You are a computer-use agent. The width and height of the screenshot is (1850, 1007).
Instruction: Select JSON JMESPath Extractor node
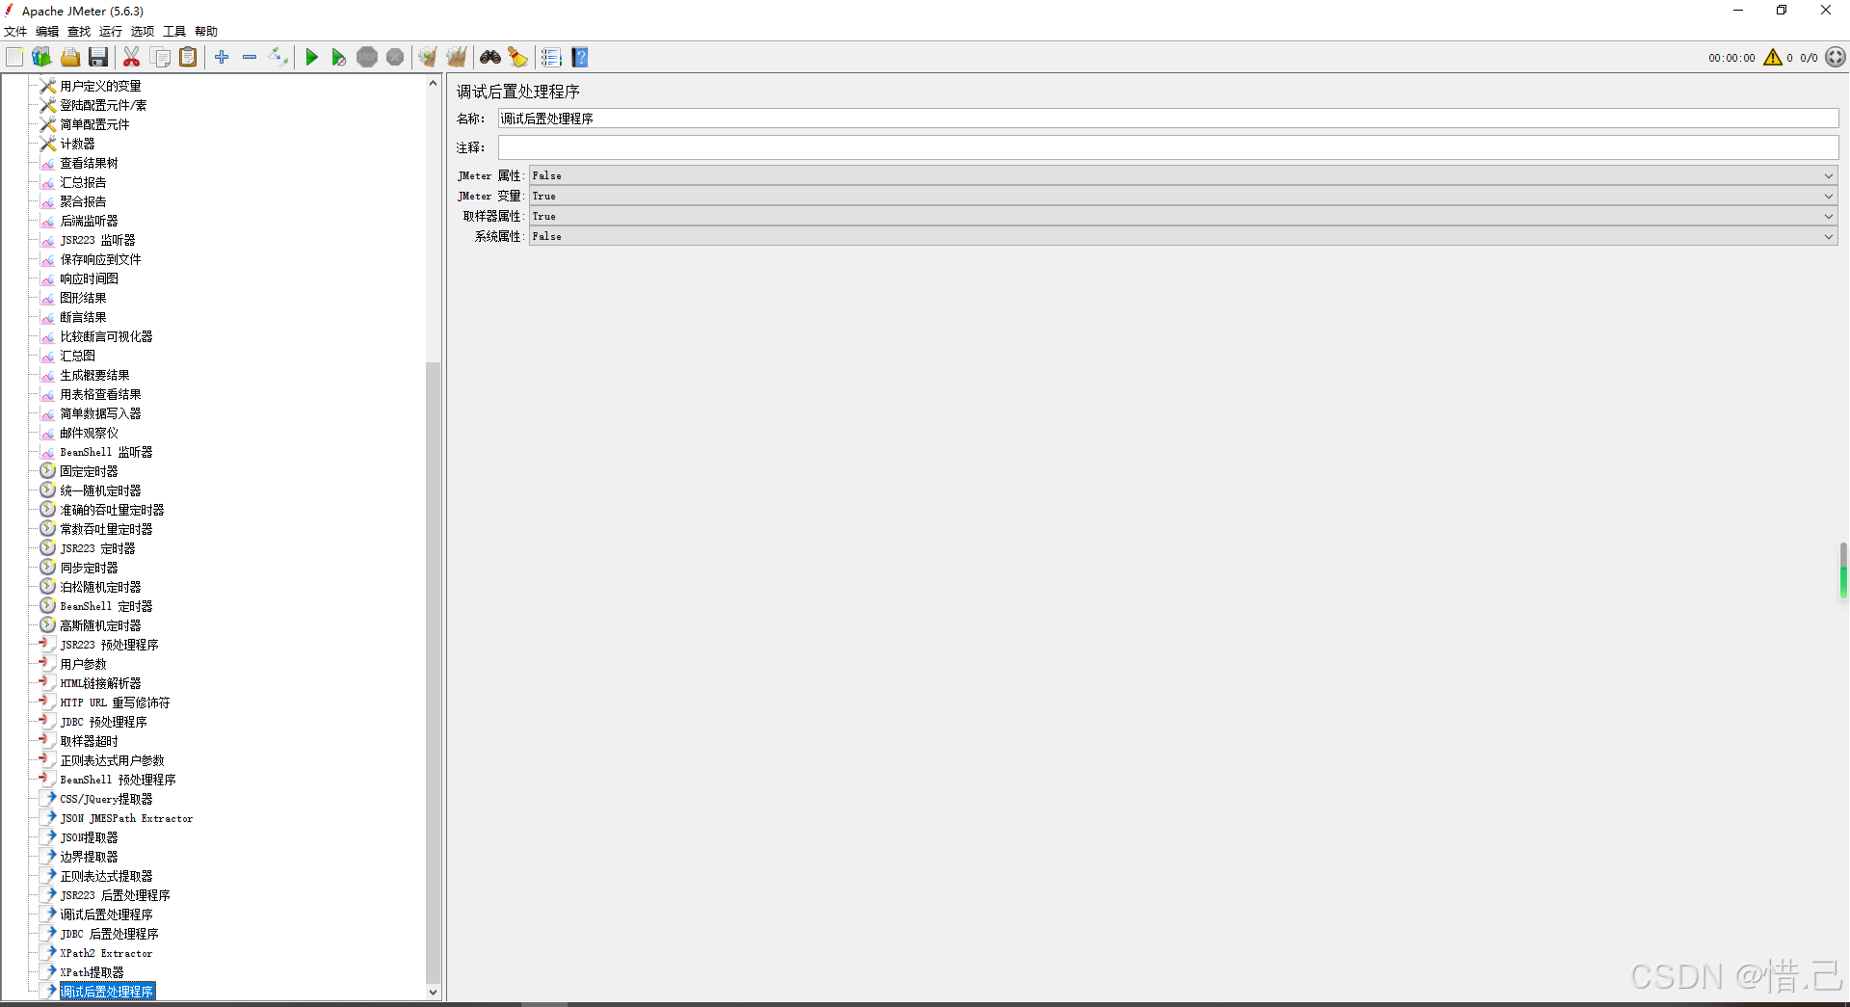coord(126,818)
